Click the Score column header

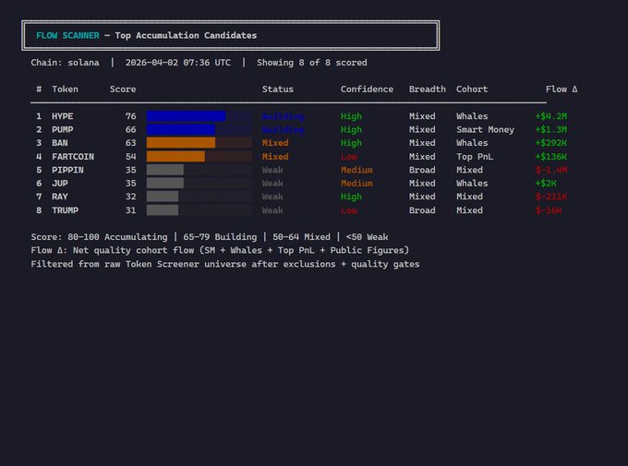(123, 90)
